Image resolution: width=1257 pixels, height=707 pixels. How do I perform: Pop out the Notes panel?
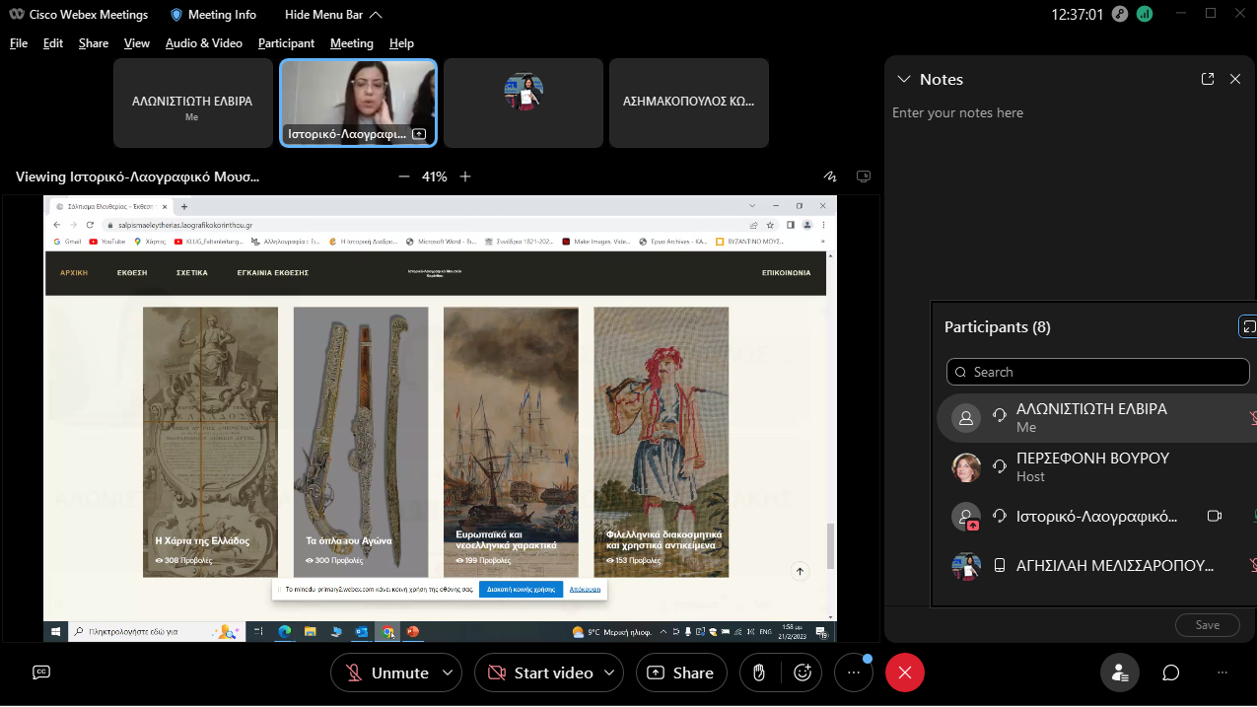point(1208,79)
